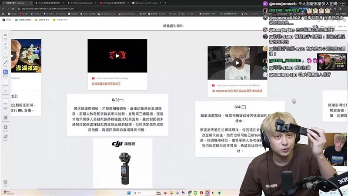Reload the current page
This screenshot has width=348, height=196.
click(x=13, y=9)
